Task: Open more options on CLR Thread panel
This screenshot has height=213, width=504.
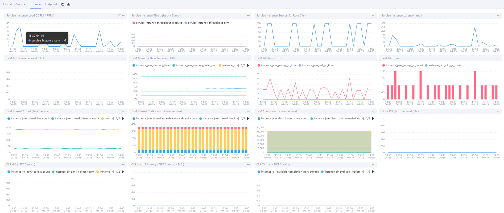Action: coord(373,165)
